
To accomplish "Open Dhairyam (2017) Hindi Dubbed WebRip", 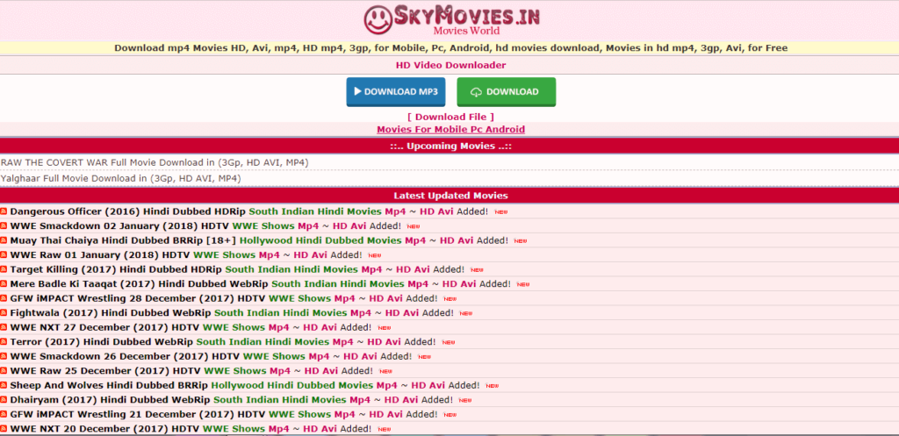I will click(x=110, y=399).
